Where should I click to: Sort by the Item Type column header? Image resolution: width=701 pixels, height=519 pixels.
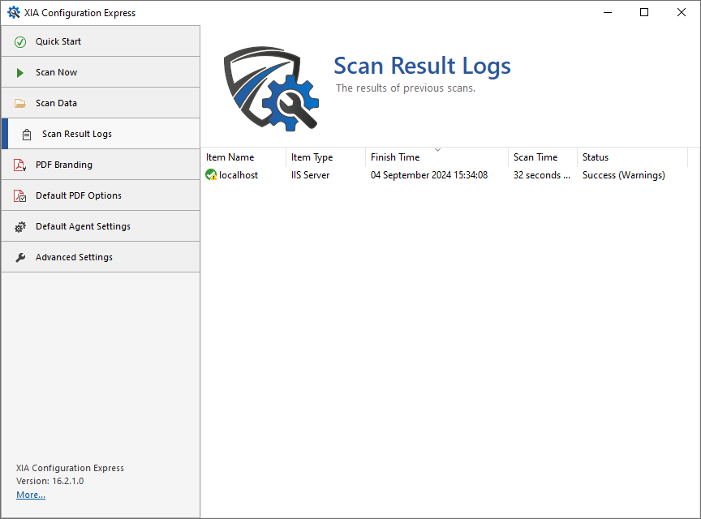[x=325, y=157]
